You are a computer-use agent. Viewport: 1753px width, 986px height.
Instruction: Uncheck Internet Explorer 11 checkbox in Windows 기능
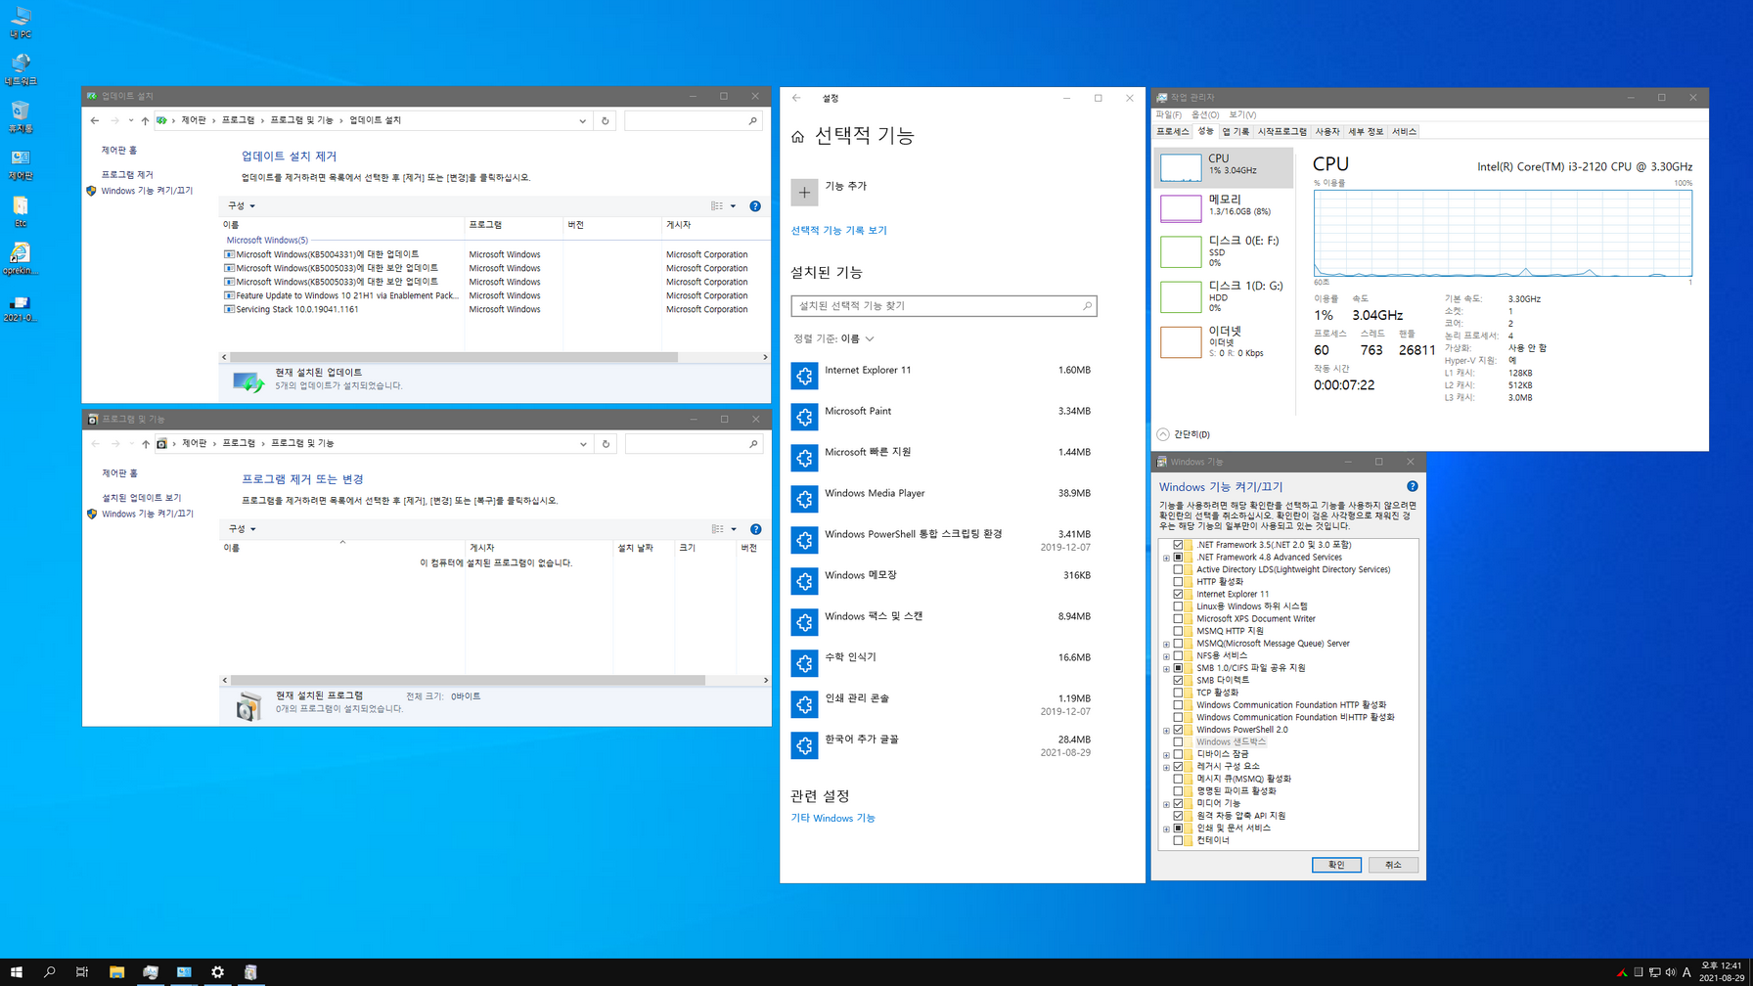point(1178,594)
